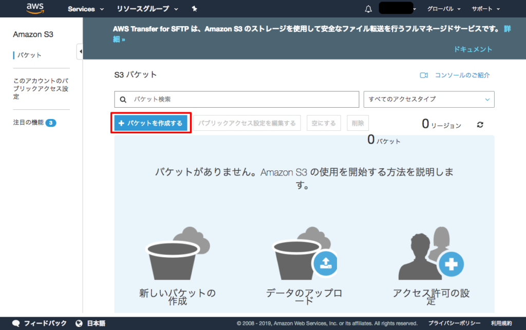This screenshot has width=526, height=330.
Task: Click the 0 リージョン count text
Action: click(x=441, y=124)
